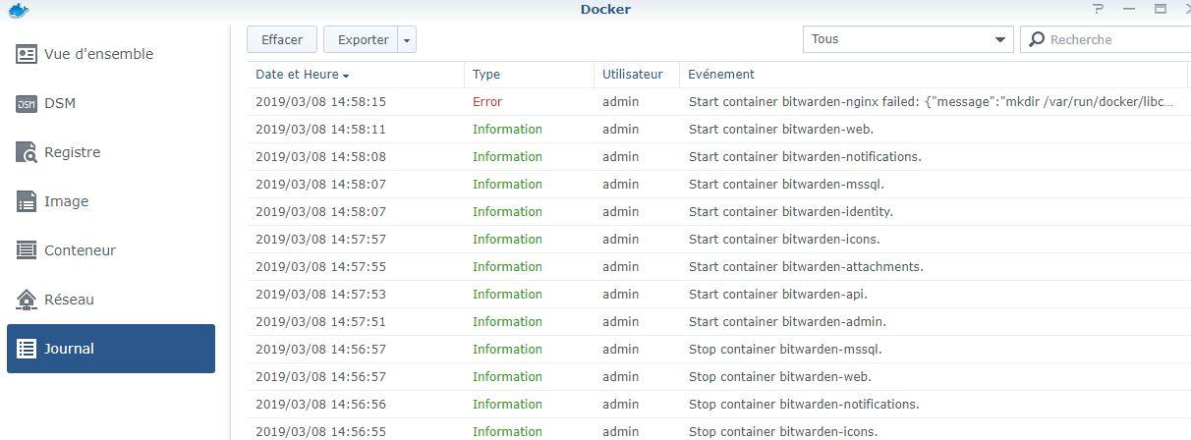Click the Evénement column header

tap(721, 75)
